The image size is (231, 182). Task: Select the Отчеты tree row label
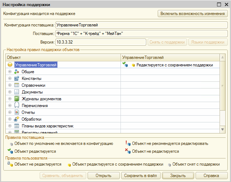point(28,112)
